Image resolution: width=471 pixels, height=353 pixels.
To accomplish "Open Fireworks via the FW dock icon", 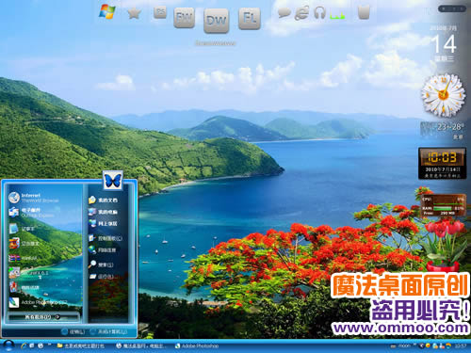I will coord(184,18).
